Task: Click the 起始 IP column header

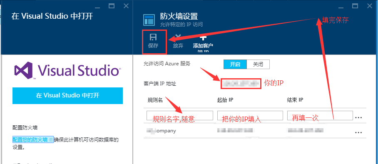Action: (x=225, y=100)
